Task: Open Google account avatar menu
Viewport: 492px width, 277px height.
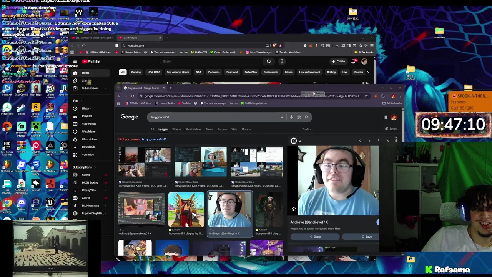Action: [x=394, y=117]
